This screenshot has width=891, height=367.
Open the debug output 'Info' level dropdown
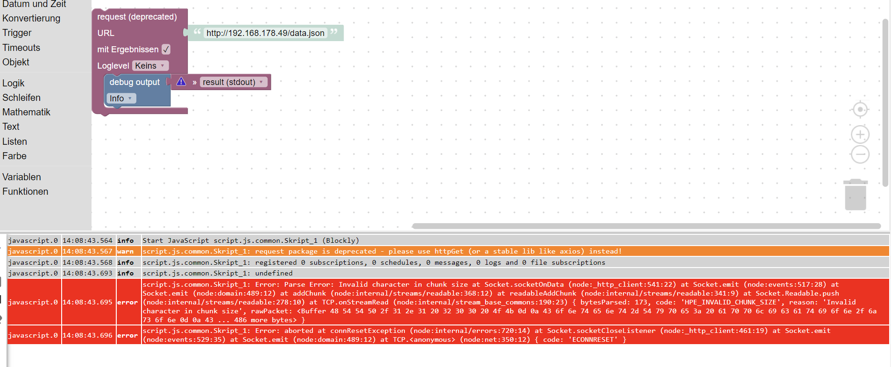coord(121,98)
